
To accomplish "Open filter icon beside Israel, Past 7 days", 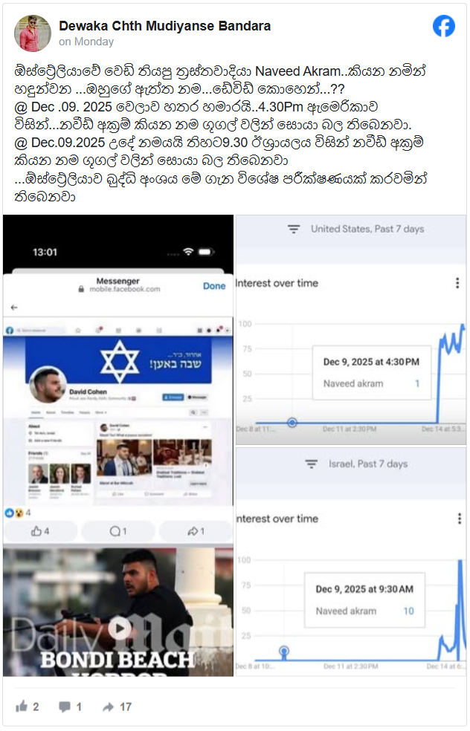I will coord(312,464).
